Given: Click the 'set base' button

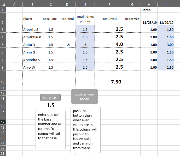Looking at the screenshot, I should click(50, 97).
